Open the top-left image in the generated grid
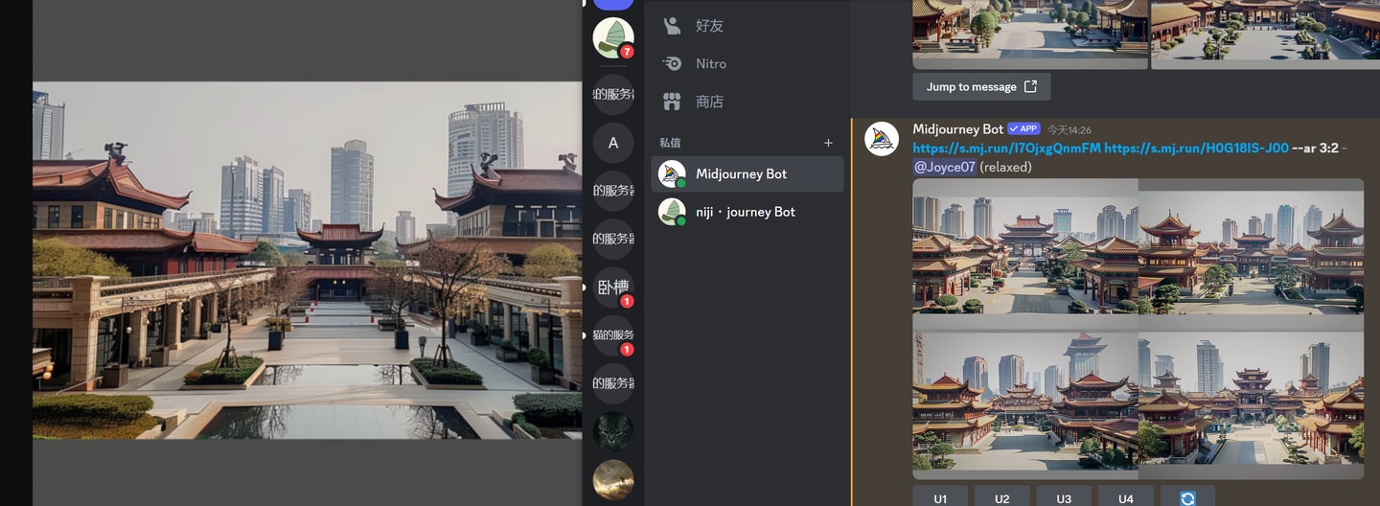Screen dimensions: 1380x506 click(1024, 246)
